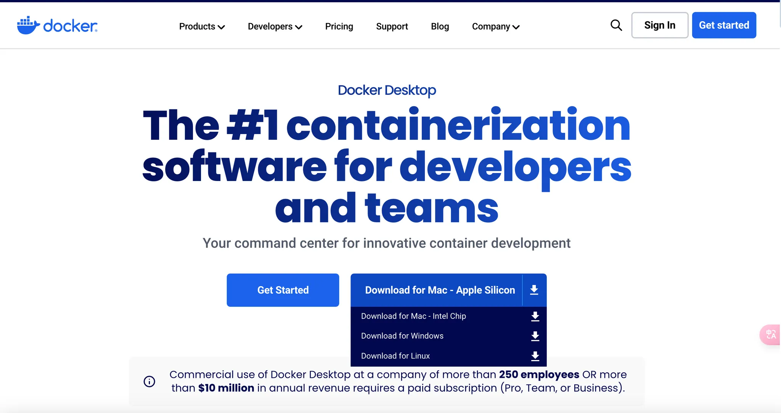Click the Sign In button
Viewport: 781px width, 413px height.
(659, 25)
